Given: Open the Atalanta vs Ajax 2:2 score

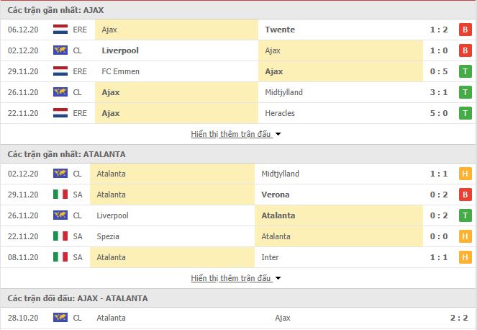Looking at the screenshot, I should pyautogui.click(x=457, y=318).
